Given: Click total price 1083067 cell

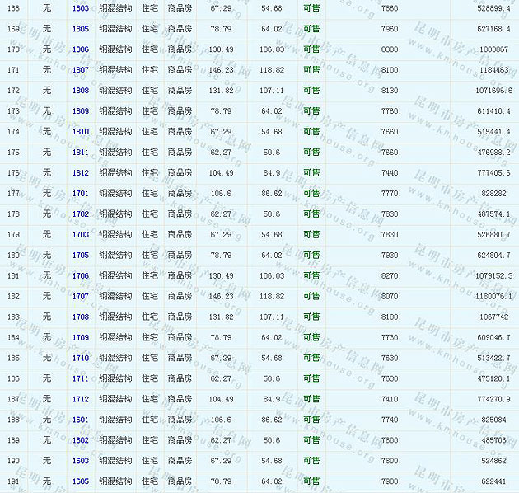Looking at the screenshot, I should pyautogui.click(x=493, y=49).
